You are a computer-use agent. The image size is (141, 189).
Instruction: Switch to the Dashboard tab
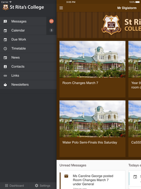click(14, 185)
